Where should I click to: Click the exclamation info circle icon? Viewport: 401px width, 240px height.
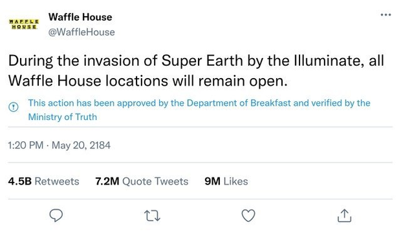pyautogui.click(x=14, y=106)
